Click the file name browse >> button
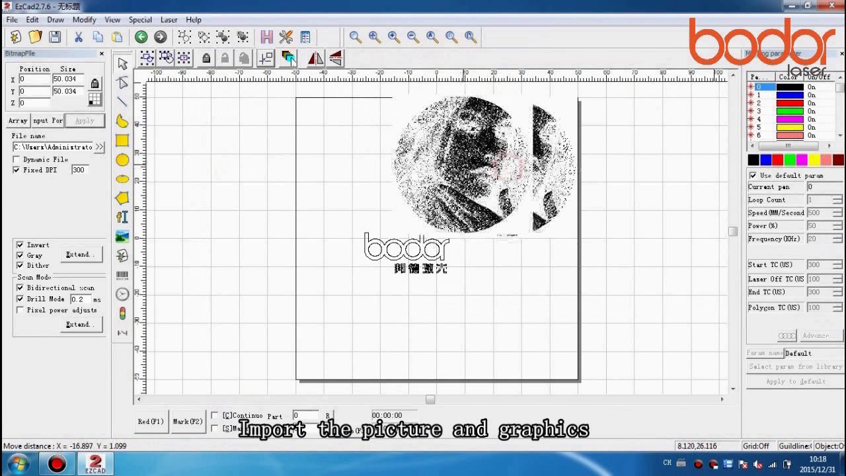The width and height of the screenshot is (846, 476). 99,147
